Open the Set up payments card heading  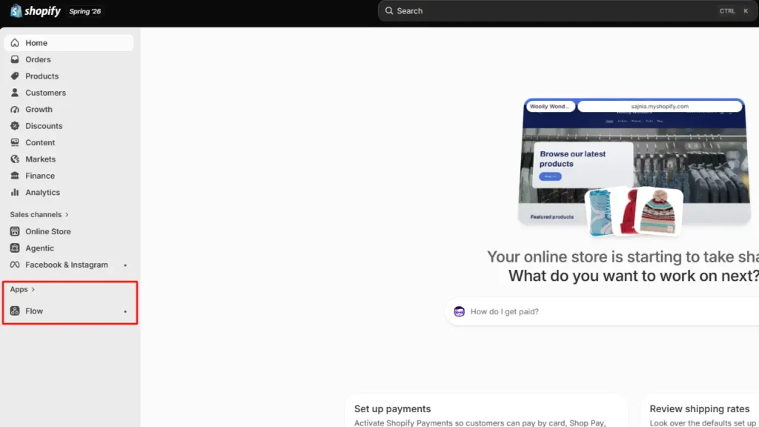(392, 408)
